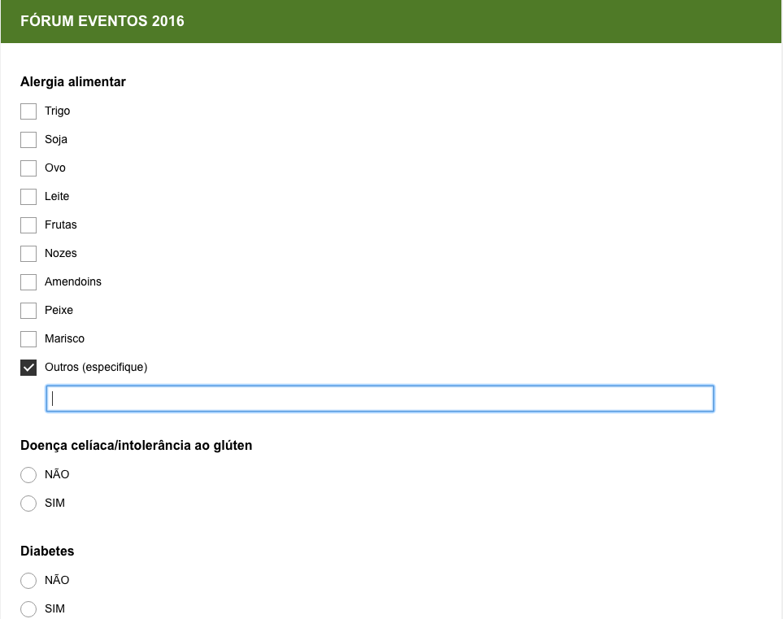Select NÃO under Diabetes
This screenshot has height=619, width=783.
(28, 581)
